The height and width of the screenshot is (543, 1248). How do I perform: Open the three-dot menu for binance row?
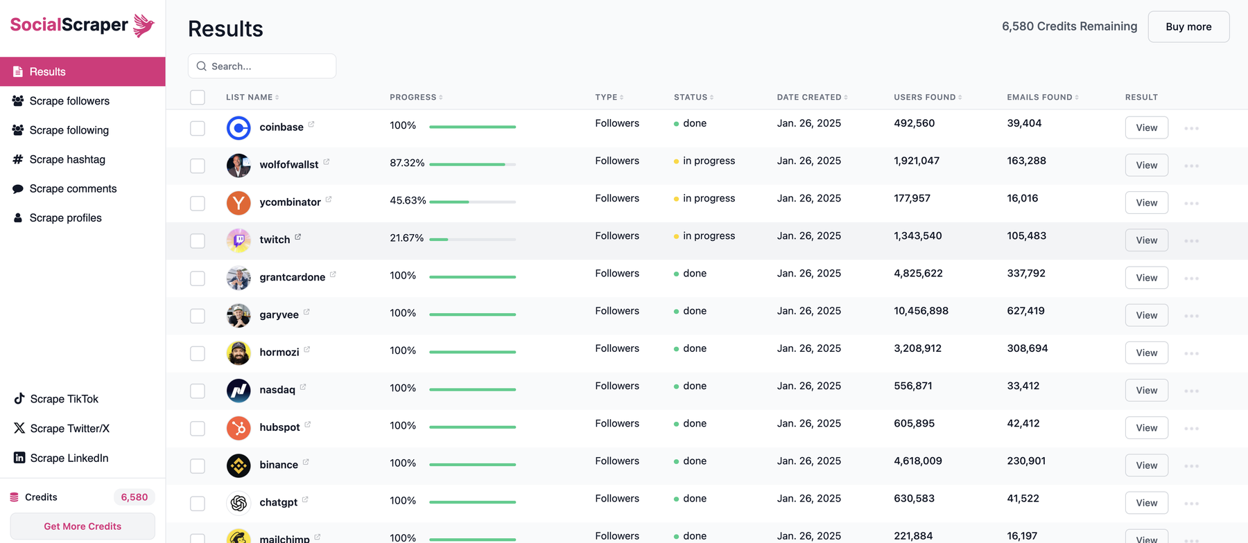point(1191,466)
